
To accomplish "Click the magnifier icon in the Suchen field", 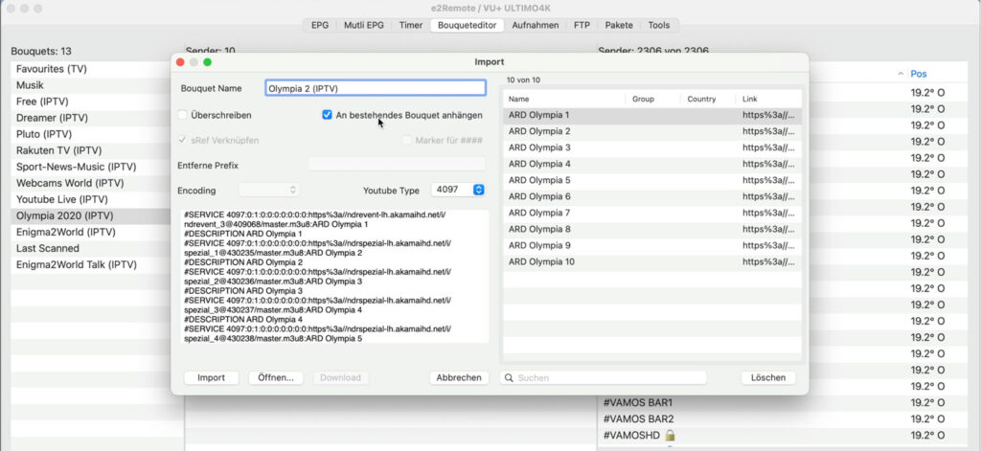I will pyautogui.click(x=508, y=378).
